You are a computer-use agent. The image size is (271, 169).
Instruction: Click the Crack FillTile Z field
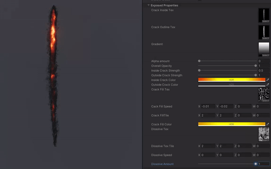coord(244,115)
